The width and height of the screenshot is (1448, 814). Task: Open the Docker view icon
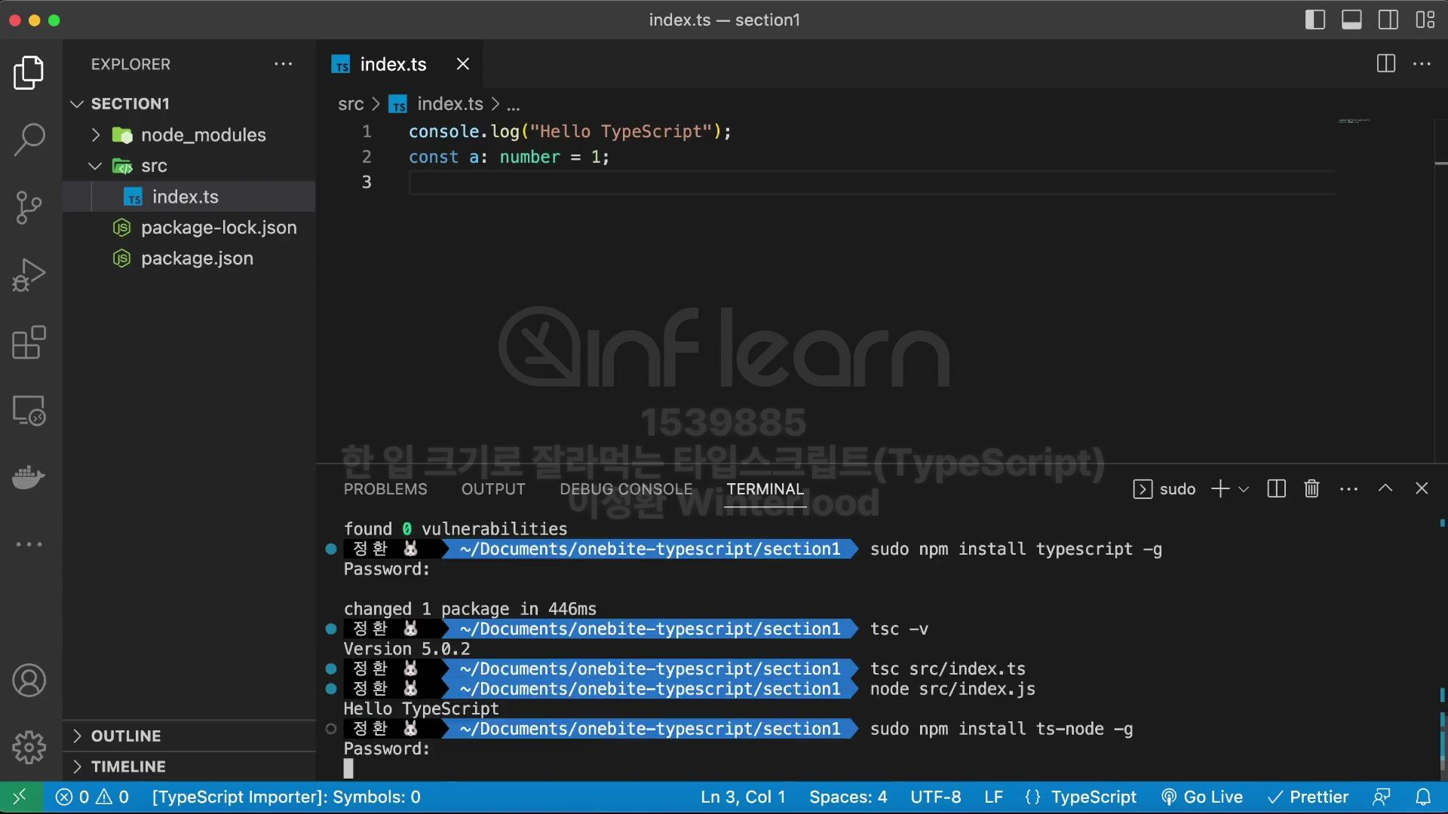pos(29,477)
